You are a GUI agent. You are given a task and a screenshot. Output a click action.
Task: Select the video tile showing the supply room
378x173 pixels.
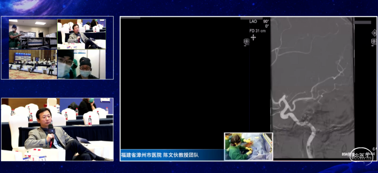pyautogui.click(x=33, y=34)
